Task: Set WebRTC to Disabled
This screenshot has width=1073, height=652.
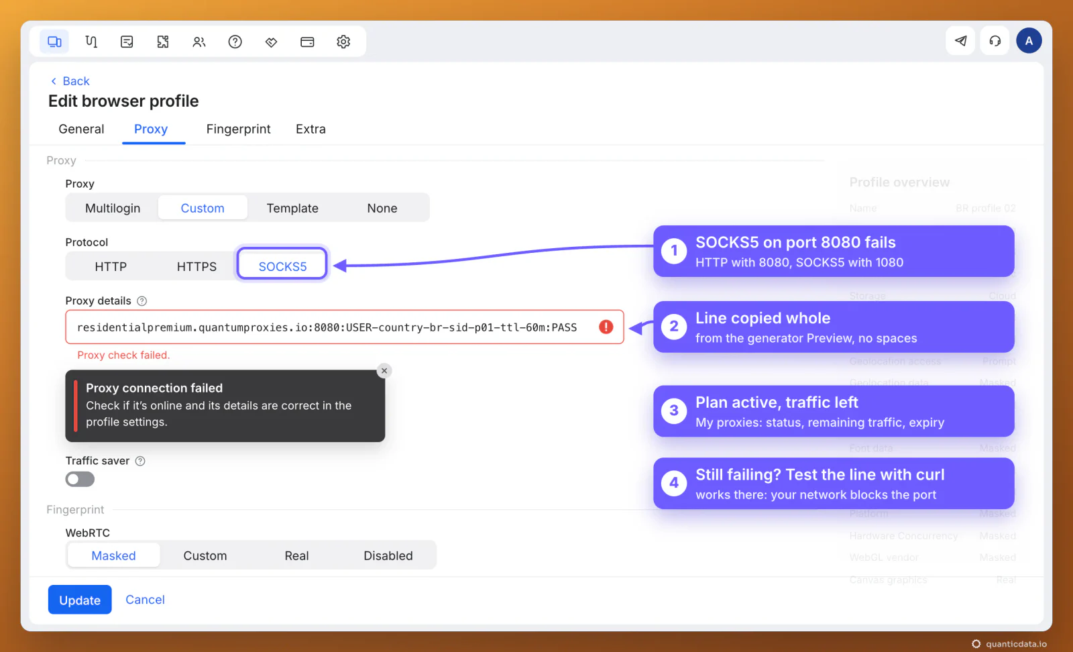Action: tap(388, 555)
